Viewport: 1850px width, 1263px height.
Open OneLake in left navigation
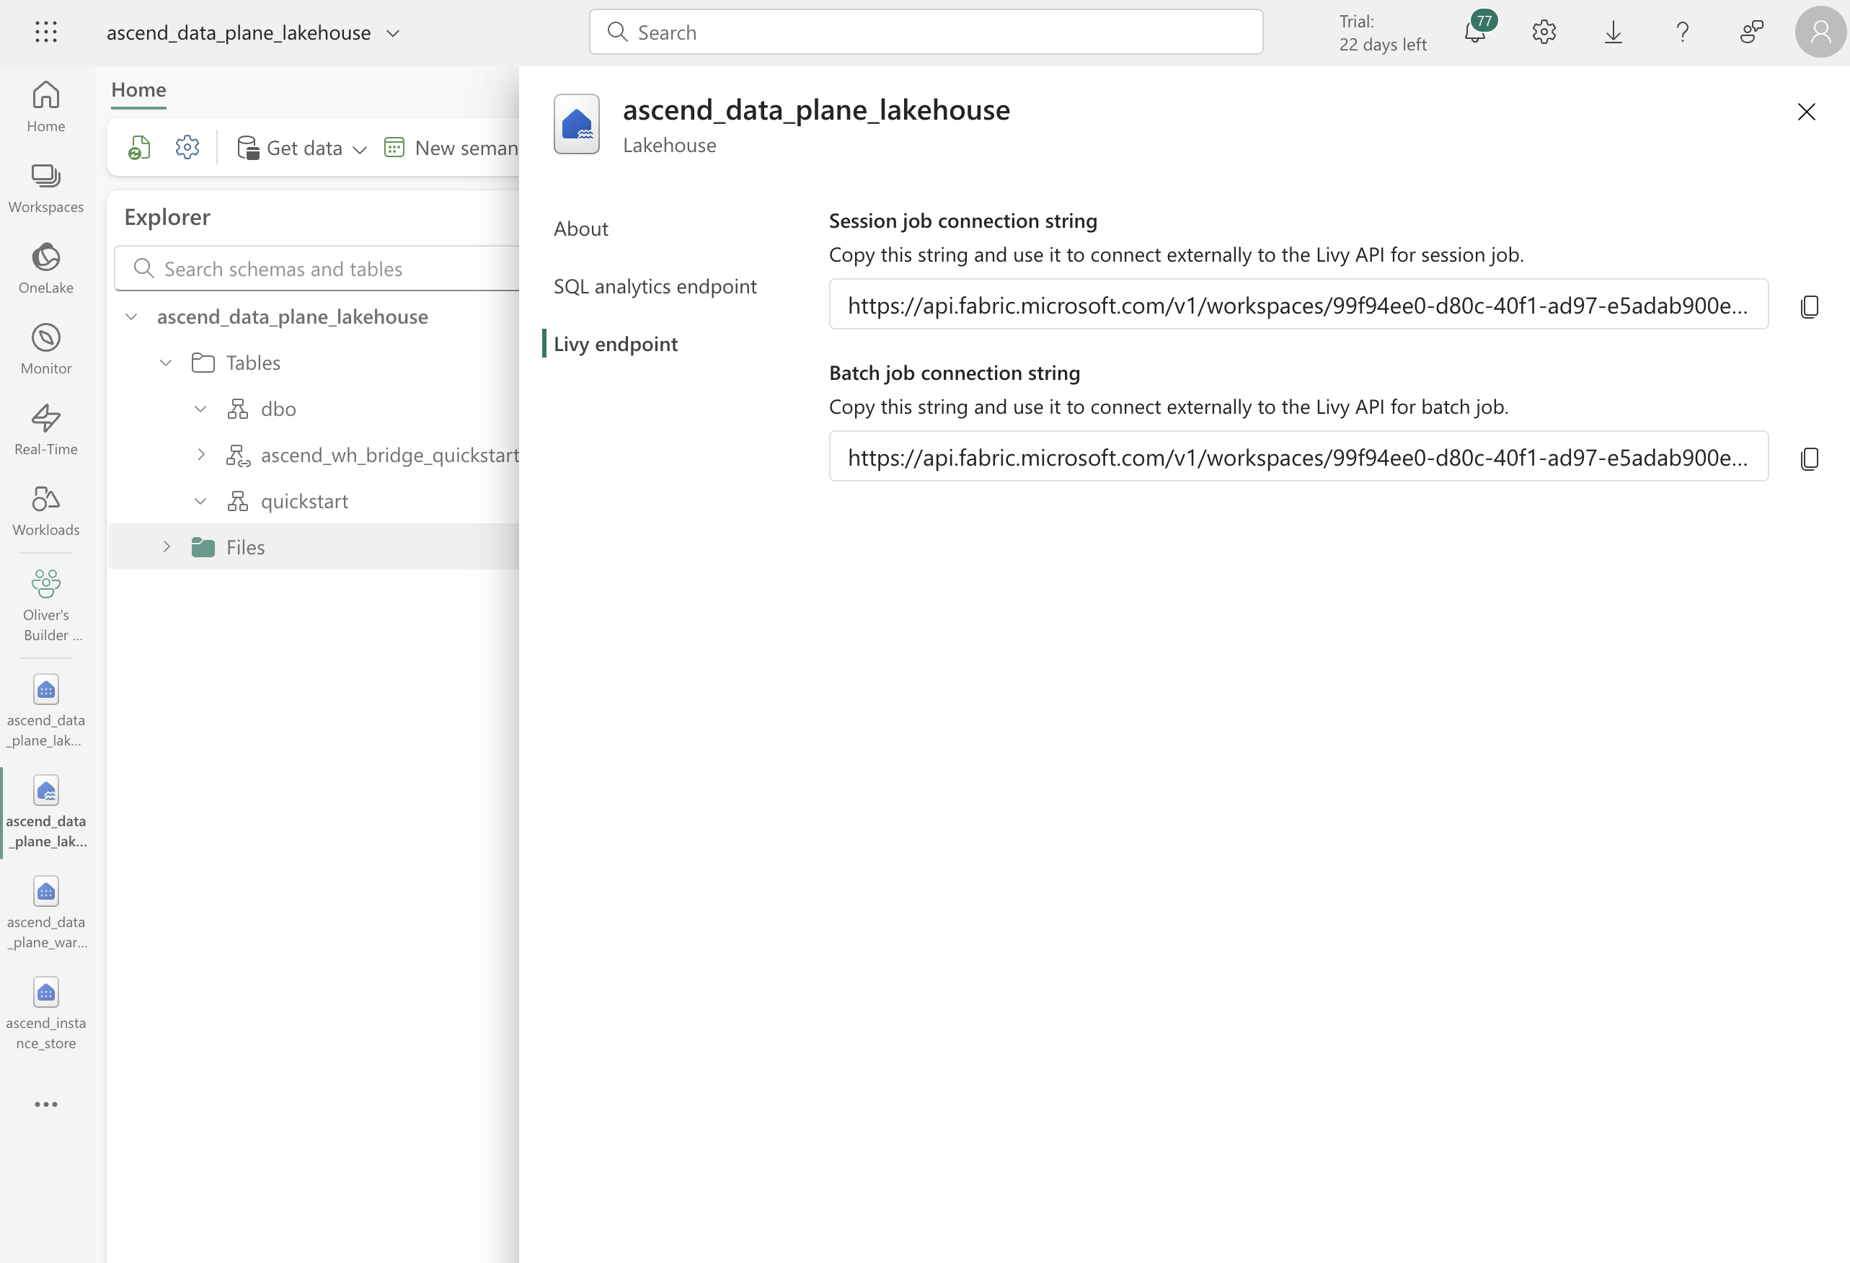pos(46,269)
